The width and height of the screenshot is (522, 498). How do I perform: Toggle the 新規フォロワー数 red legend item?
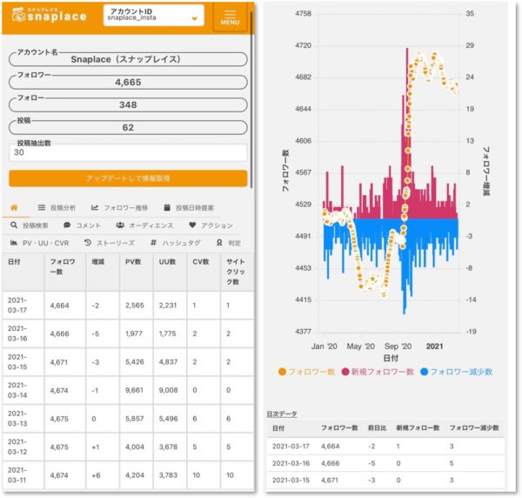378,372
